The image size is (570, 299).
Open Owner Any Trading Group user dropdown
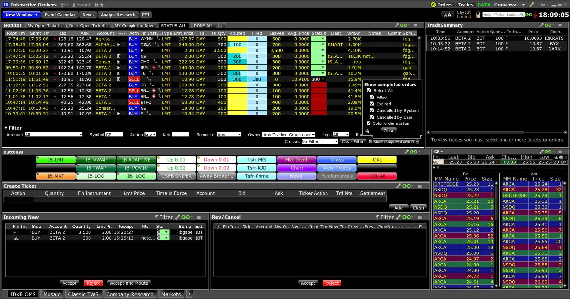coord(289,135)
